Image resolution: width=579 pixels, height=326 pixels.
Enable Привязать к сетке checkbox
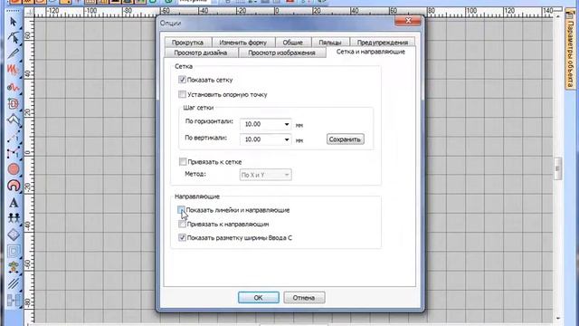pos(183,161)
